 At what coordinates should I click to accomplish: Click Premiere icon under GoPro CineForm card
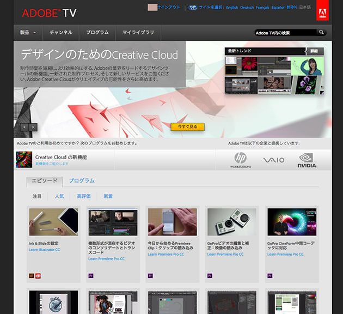[270, 276]
